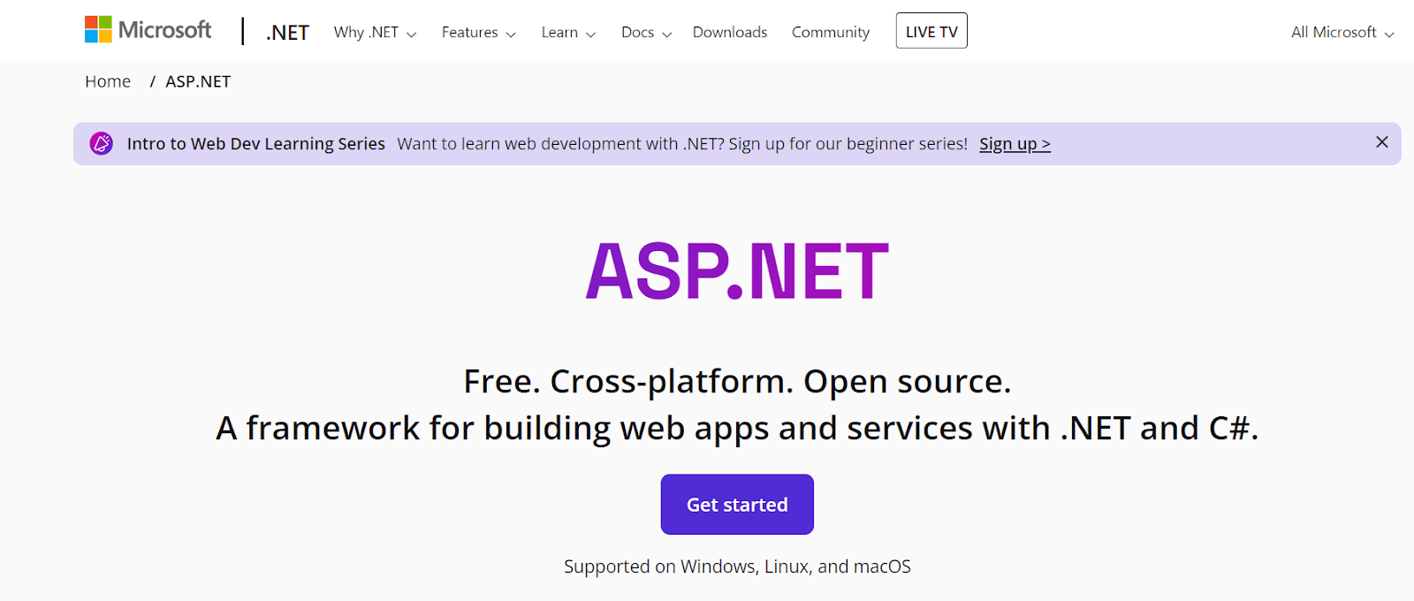Image resolution: width=1414 pixels, height=601 pixels.
Task: Click the LIVE TV button
Action: (931, 31)
